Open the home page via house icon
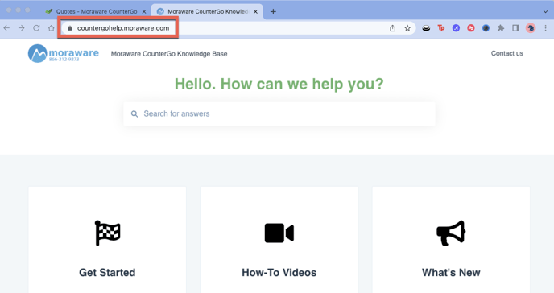Viewport: 554px width, 293px height. pyautogui.click(x=52, y=28)
